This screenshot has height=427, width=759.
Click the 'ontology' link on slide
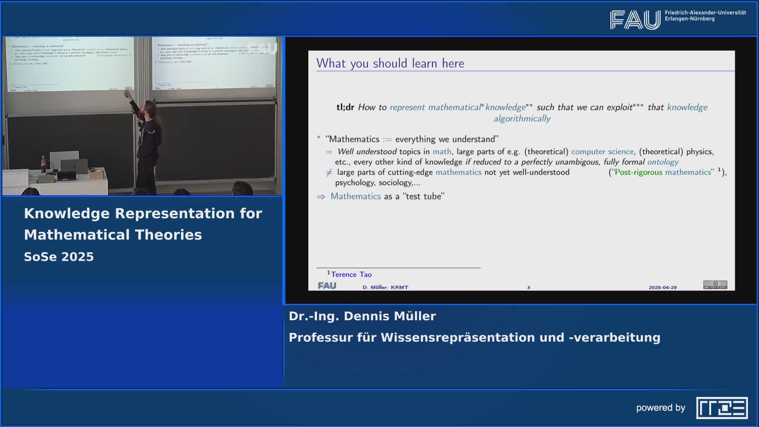point(663,162)
